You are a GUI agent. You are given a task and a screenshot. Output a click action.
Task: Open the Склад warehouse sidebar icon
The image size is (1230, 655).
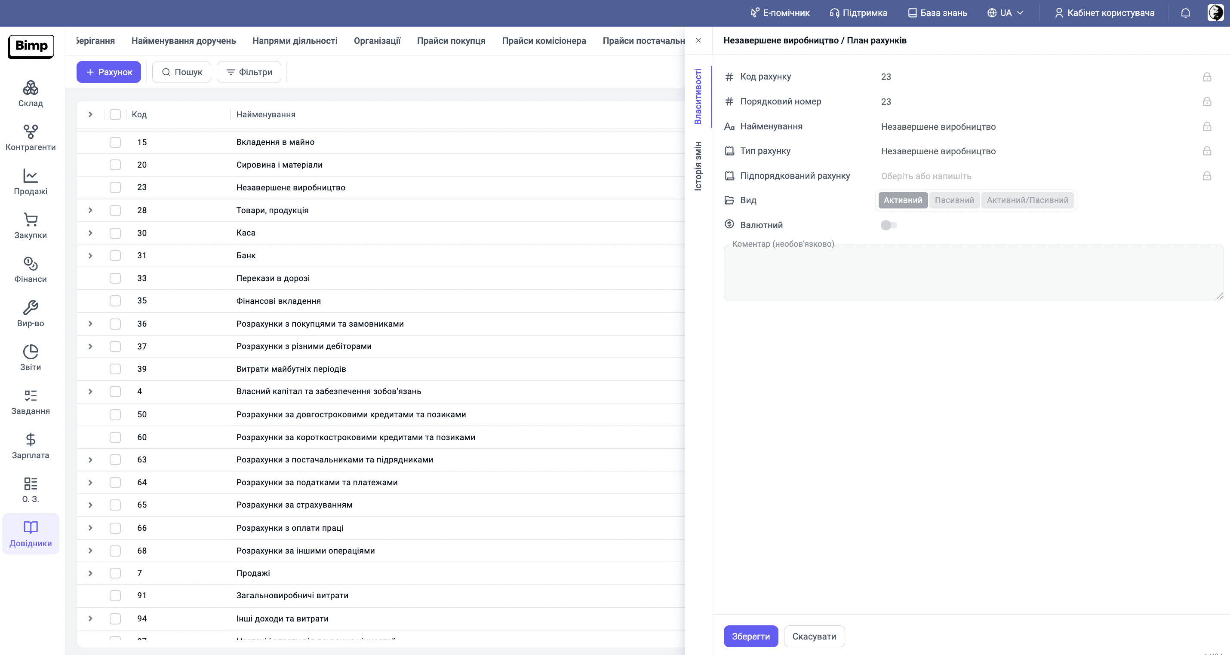pos(31,88)
